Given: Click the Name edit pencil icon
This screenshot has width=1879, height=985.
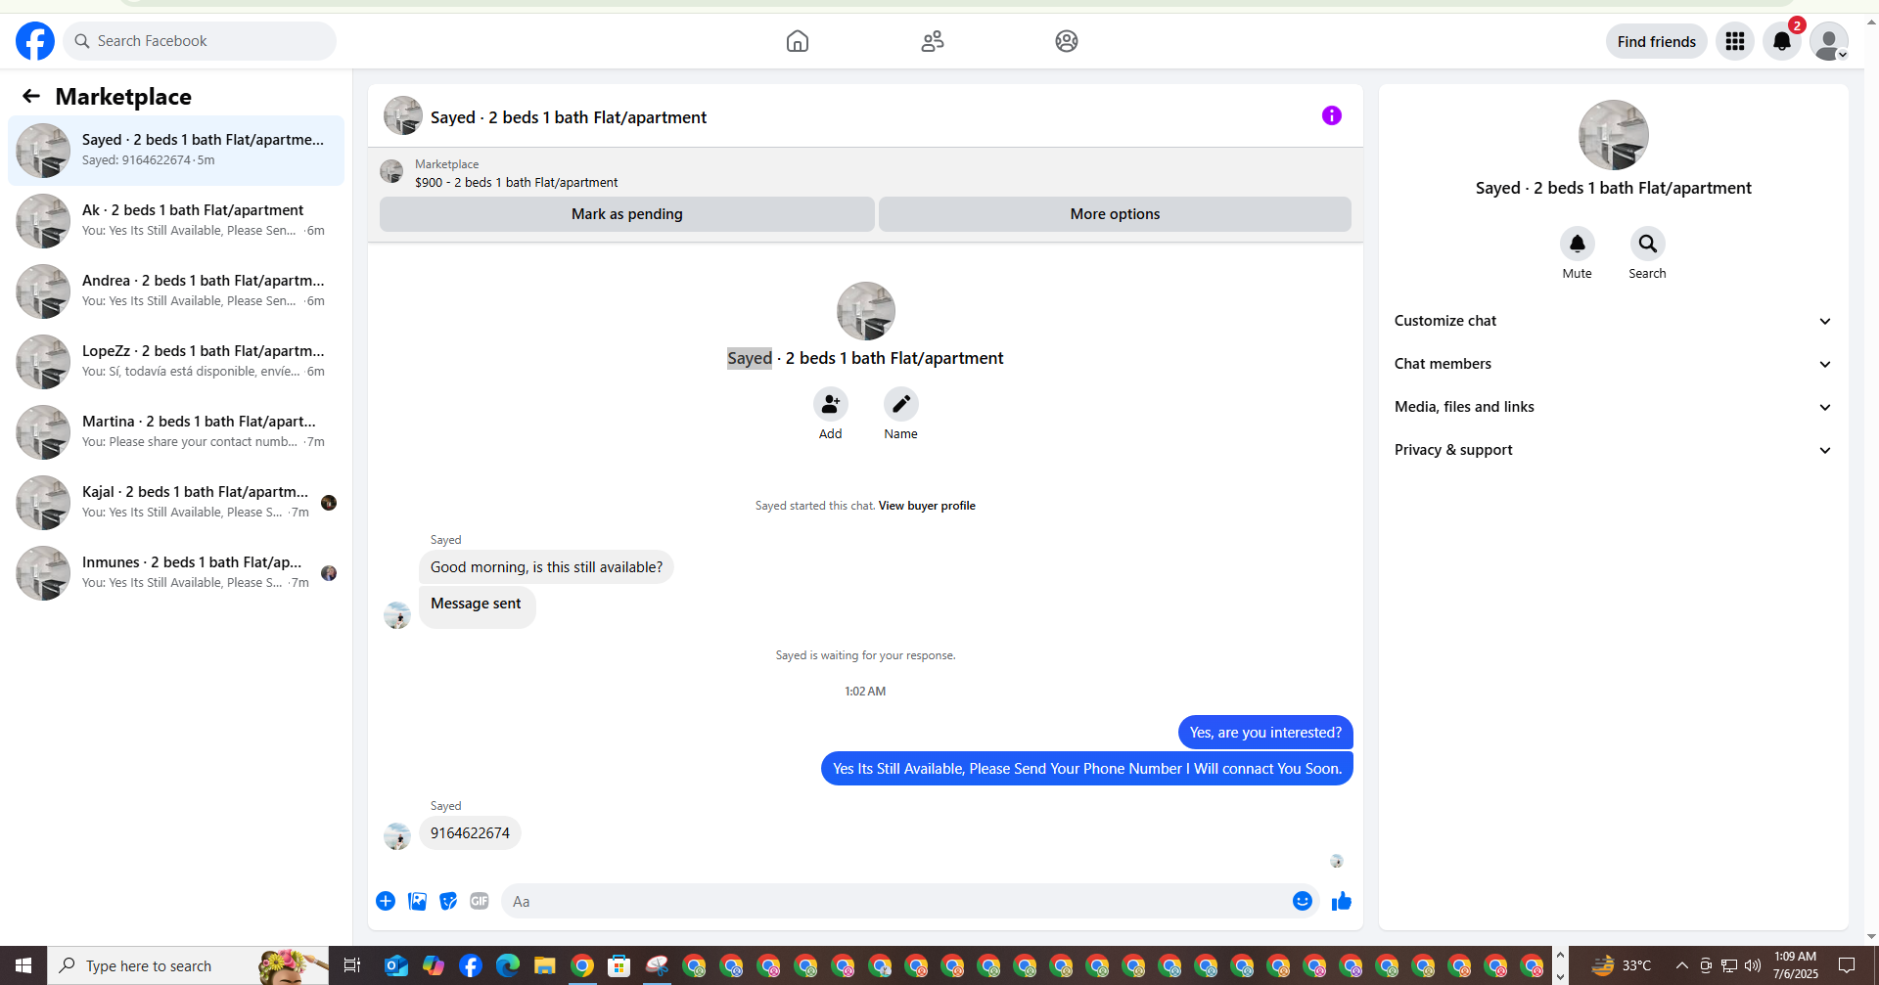Looking at the screenshot, I should [x=900, y=404].
